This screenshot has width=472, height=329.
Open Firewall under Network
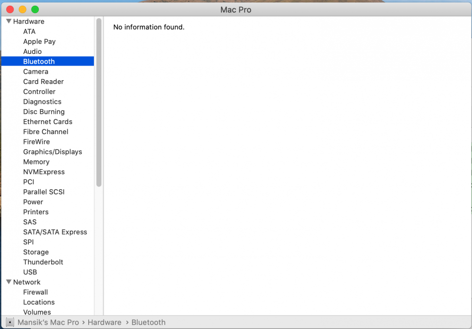coord(35,292)
